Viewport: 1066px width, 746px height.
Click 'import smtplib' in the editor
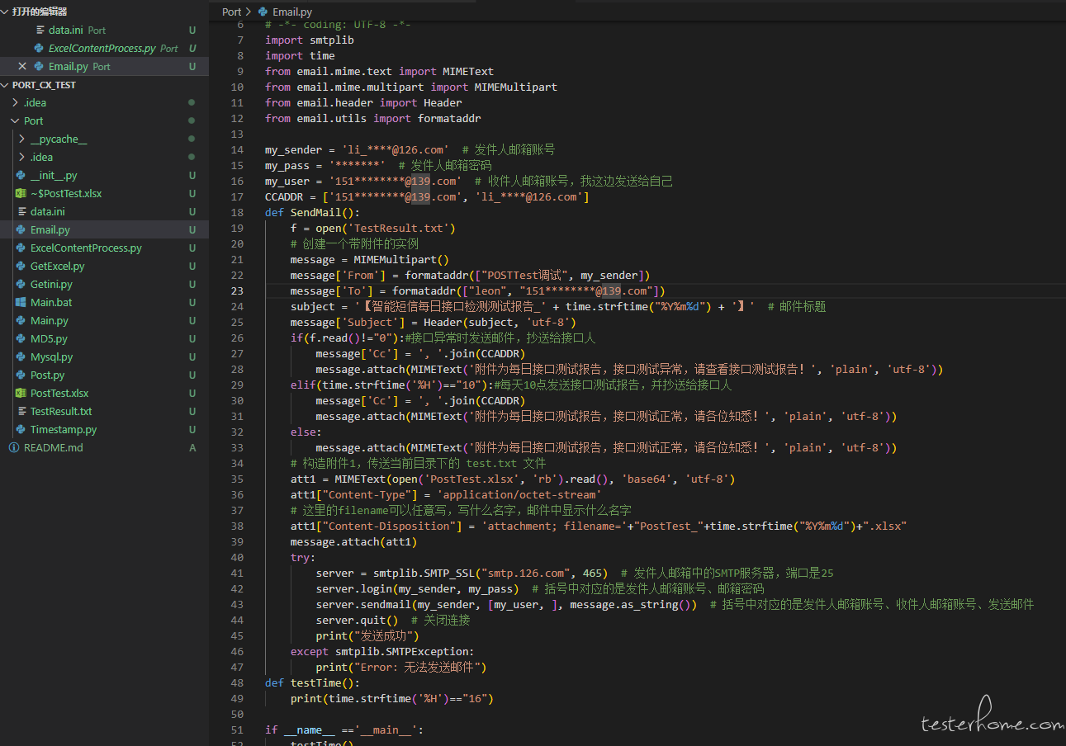click(x=310, y=40)
